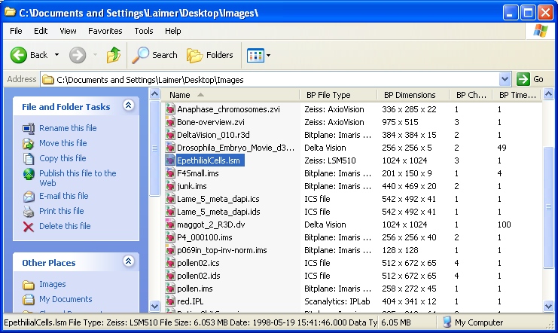Open the Tools menu

pos(143,31)
